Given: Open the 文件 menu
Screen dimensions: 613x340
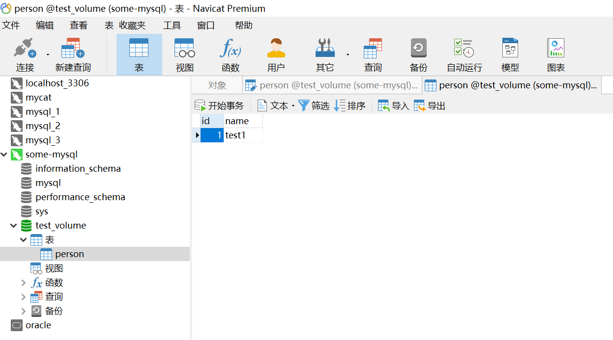Looking at the screenshot, I should click(11, 25).
